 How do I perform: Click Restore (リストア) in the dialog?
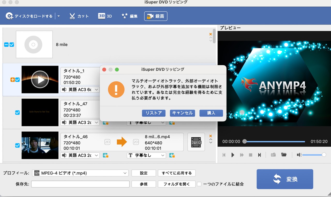pos(154,113)
